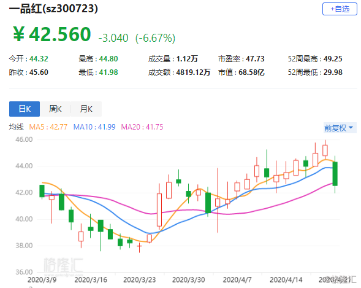Open the 前复权 adjustment dropdown

[340, 128]
